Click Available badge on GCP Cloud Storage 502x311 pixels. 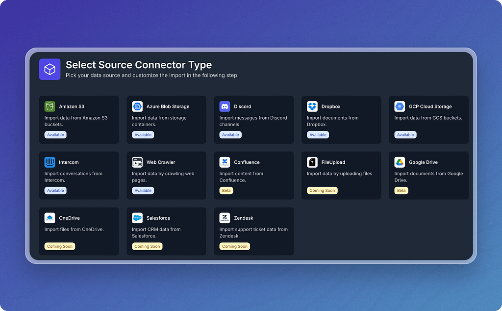pos(405,135)
